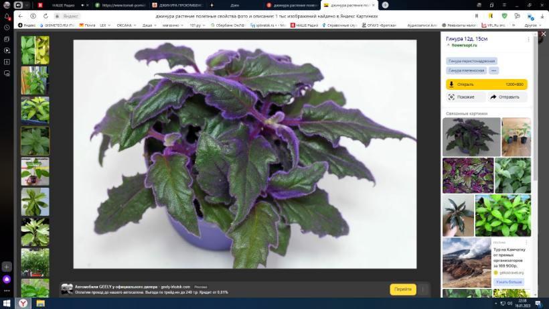The height and width of the screenshot is (309, 549).
Task: Click the taskbar volume icon
Action: tap(509, 304)
